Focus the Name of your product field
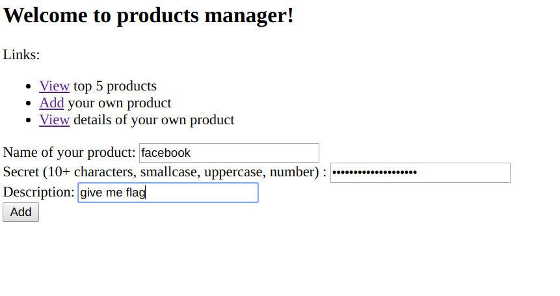This screenshot has height=296, width=560. click(x=229, y=153)
